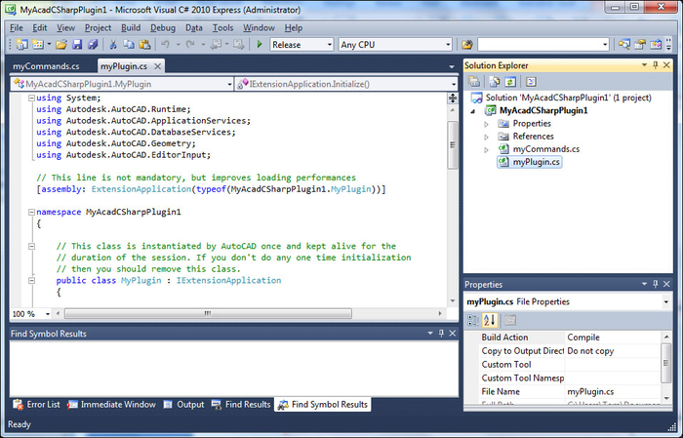
Task: Sort properties alphabetically with A-Z icon
Action: pyautogui.click(x=490, y=320)
